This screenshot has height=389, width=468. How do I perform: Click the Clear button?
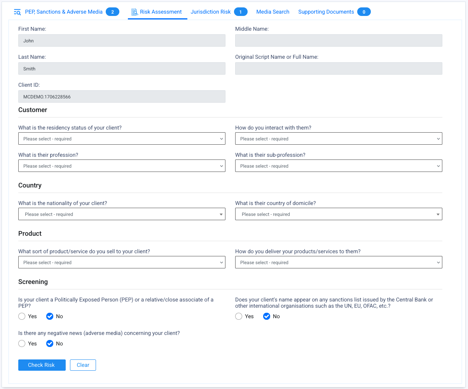83,365
